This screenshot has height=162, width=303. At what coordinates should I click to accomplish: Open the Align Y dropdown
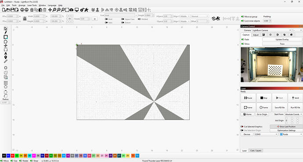point(185,21)
